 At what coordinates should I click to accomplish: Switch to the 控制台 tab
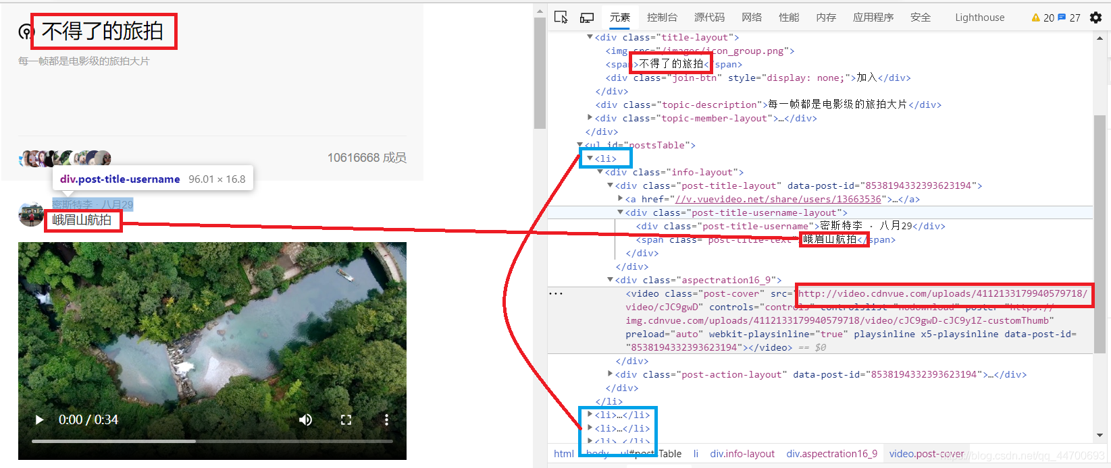tap(662, 18)
